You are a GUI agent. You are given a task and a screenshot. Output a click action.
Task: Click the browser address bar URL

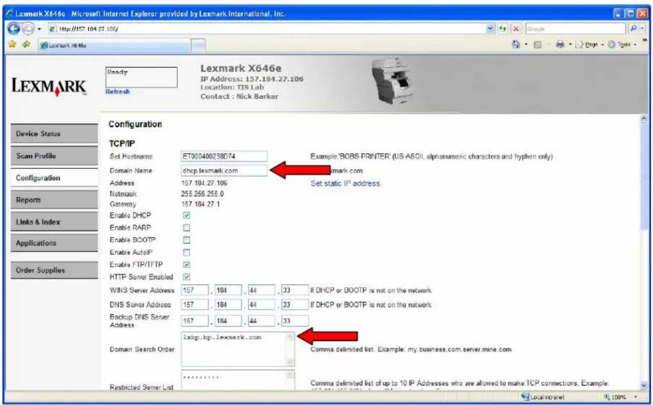(x=267, y=29)
